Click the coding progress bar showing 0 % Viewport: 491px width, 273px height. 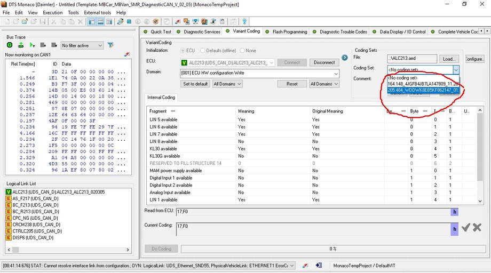pyautogui.click(x=333, y=248)
